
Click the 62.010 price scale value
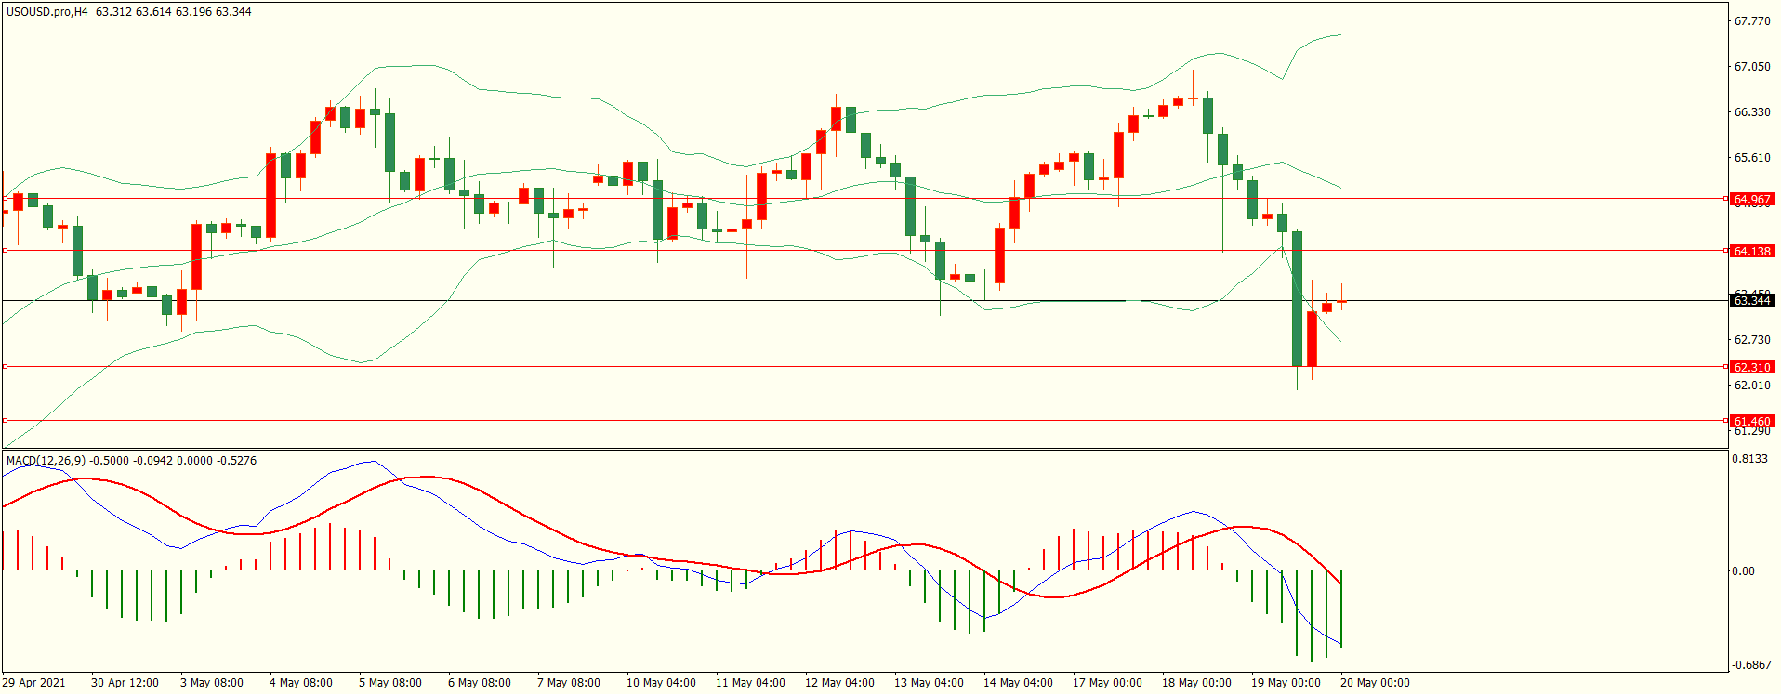(x=1752, y=386)
